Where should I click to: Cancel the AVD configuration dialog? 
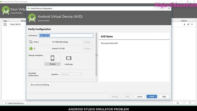[139, 97]
